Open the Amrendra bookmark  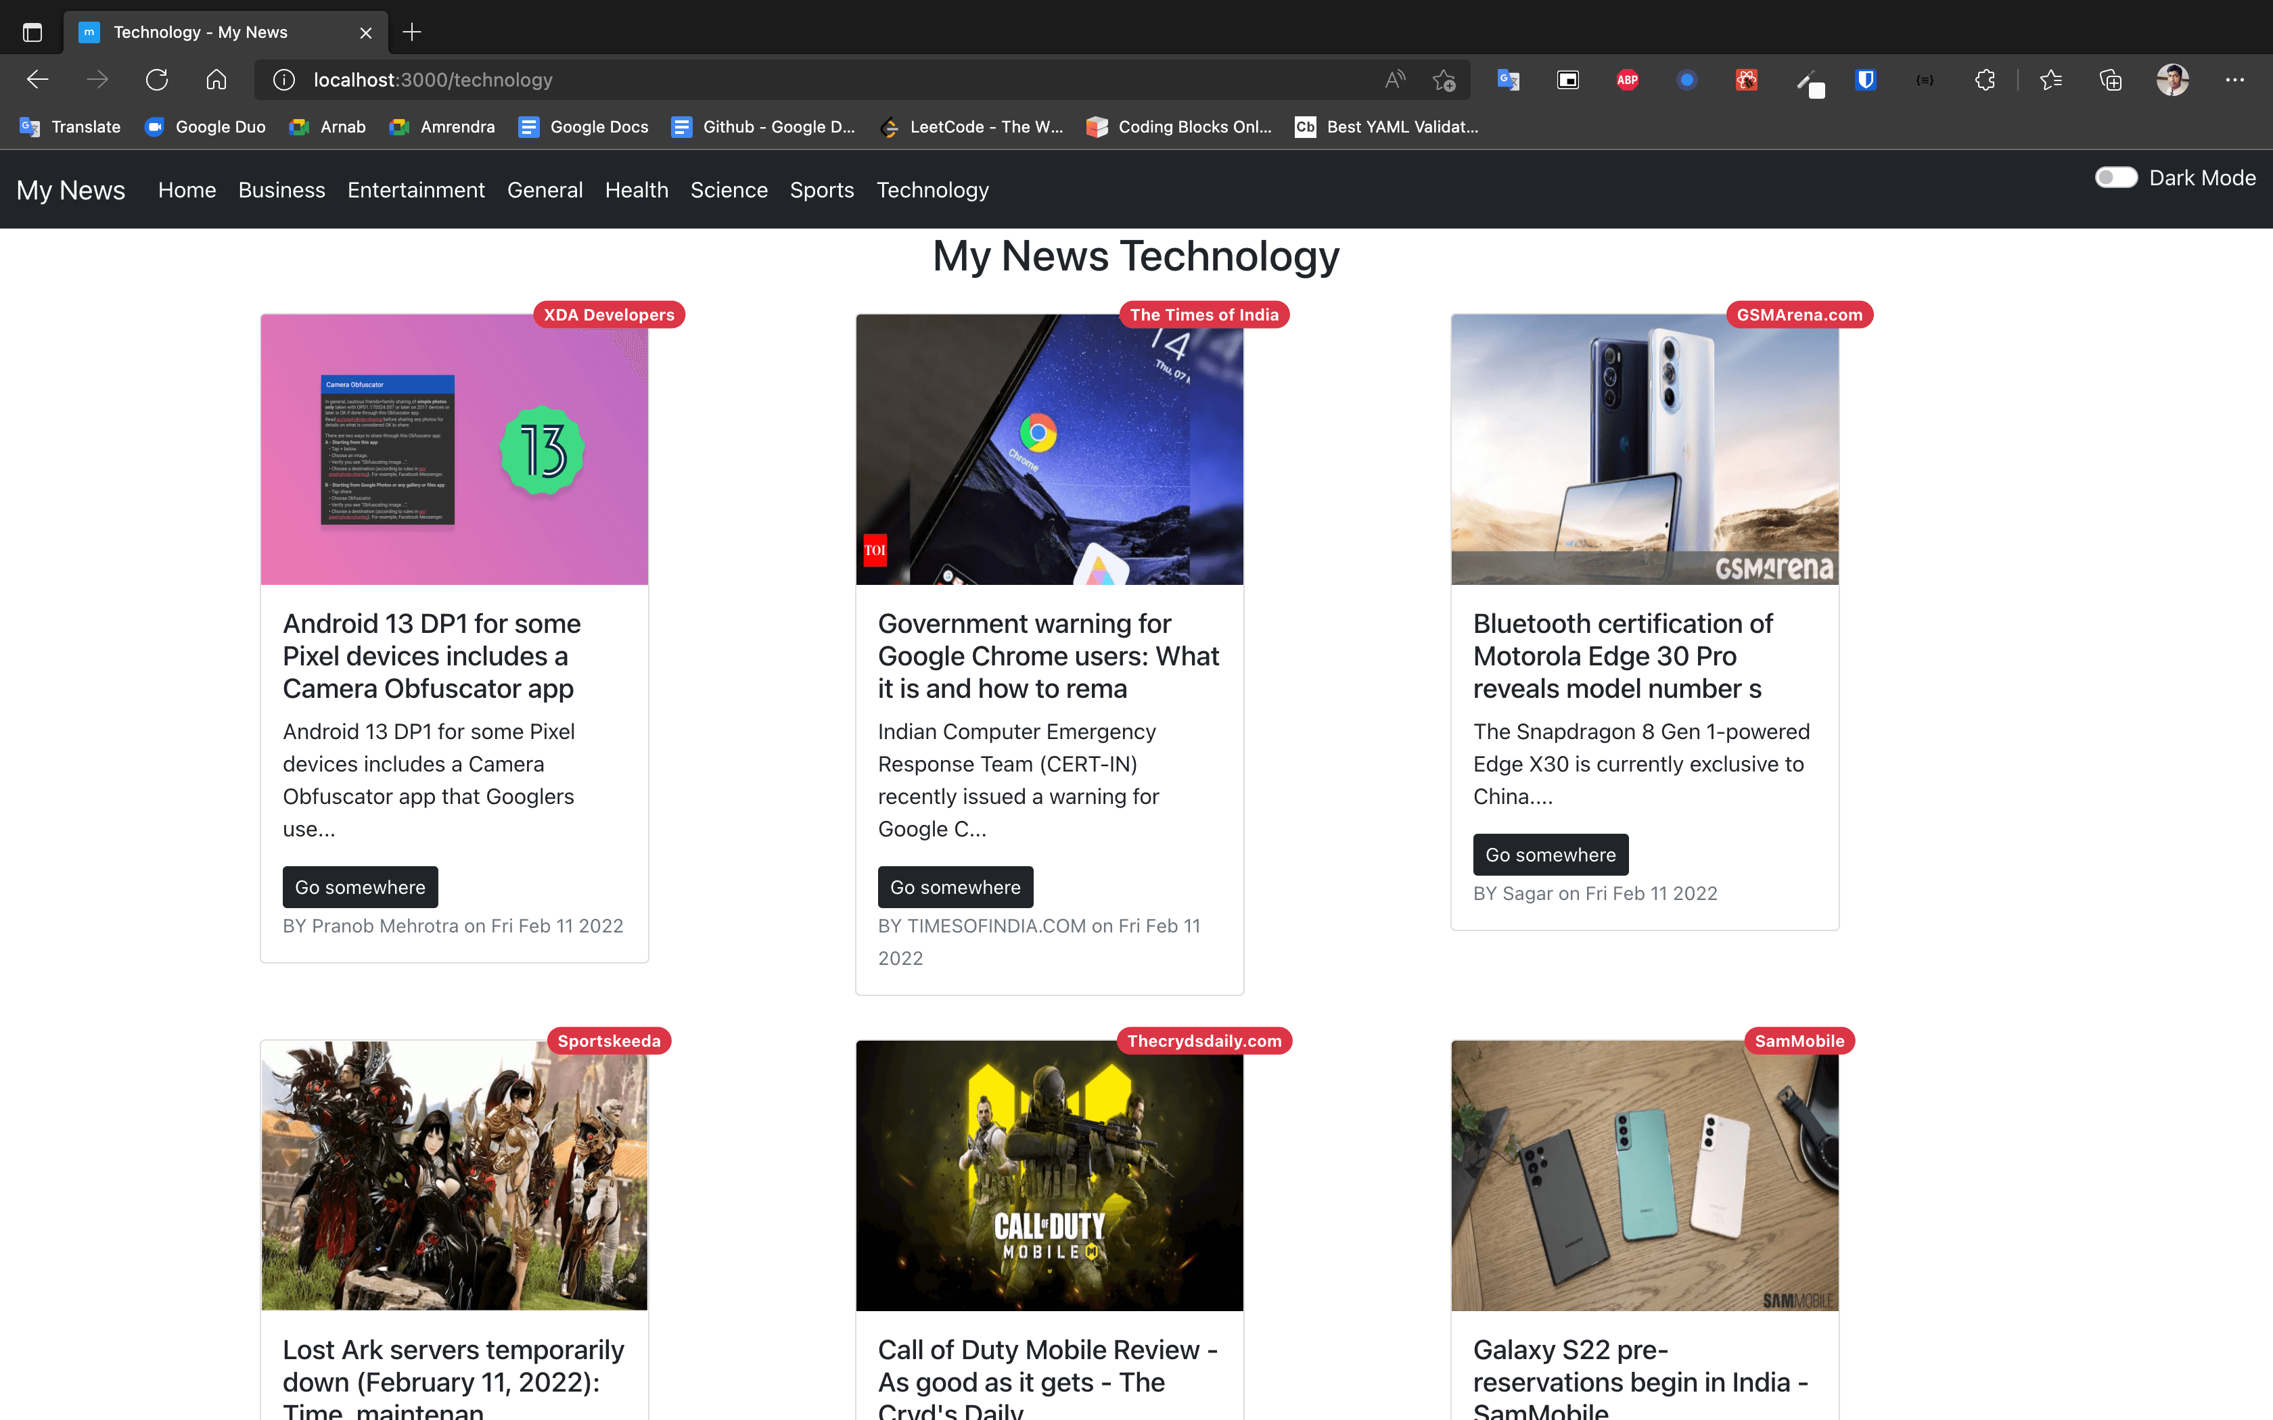[442, 127]
